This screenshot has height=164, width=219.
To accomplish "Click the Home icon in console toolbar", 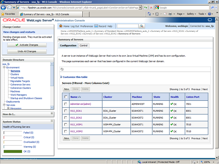I will [x=61, y=26].
